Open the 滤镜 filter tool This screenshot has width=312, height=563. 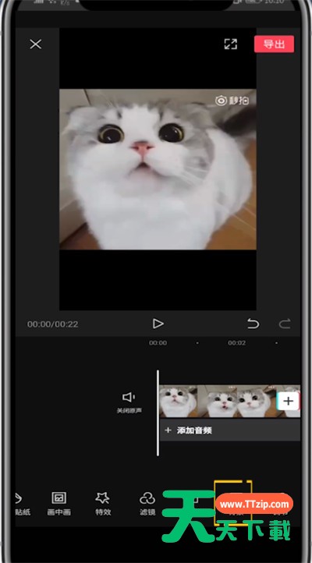coord(147,504)
